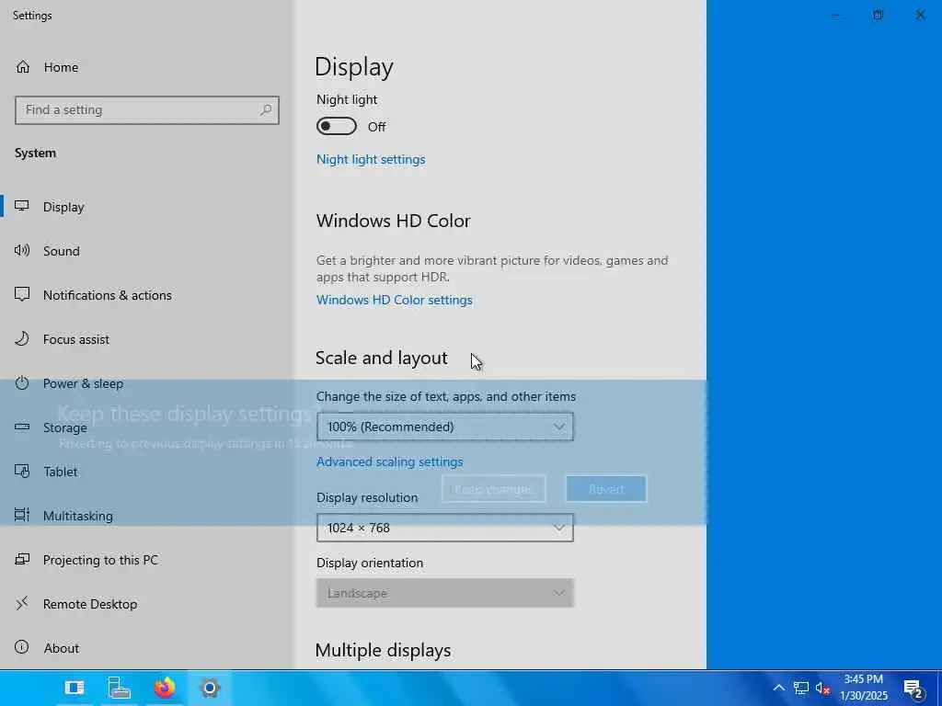Viewport: 942px width, 706px height.
Task: Toggle the Night light switch
Action: pos(337,126)
